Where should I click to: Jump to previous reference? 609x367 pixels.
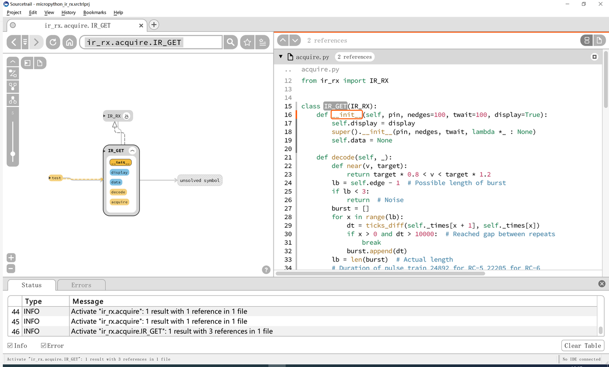click(283, 40)
